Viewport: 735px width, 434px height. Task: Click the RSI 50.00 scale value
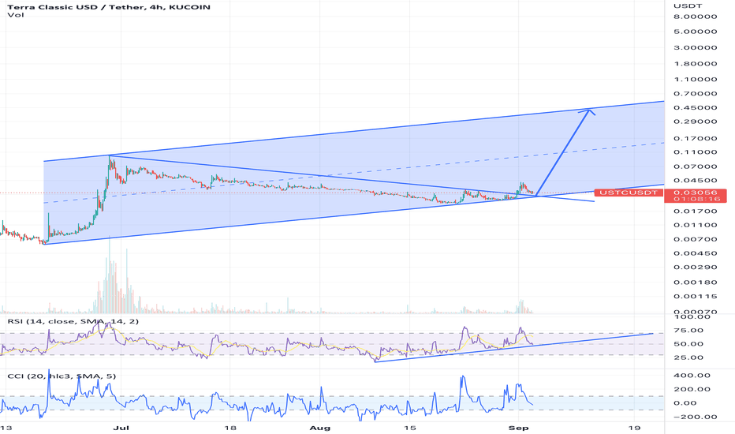point(688,344)
